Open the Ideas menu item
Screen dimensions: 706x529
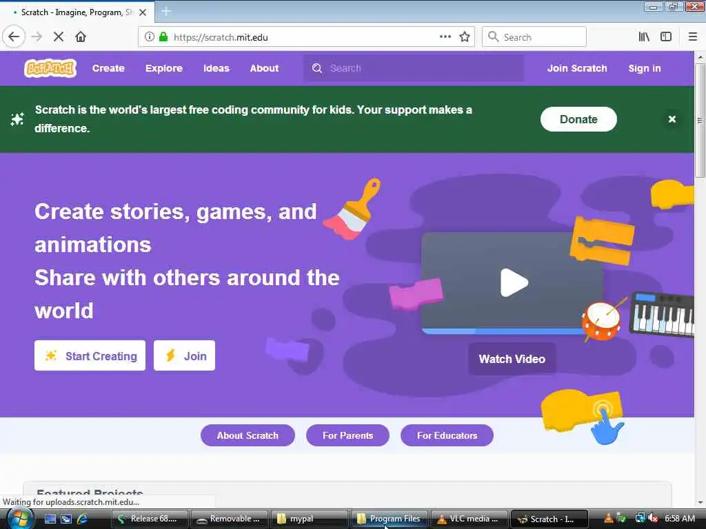216,68
